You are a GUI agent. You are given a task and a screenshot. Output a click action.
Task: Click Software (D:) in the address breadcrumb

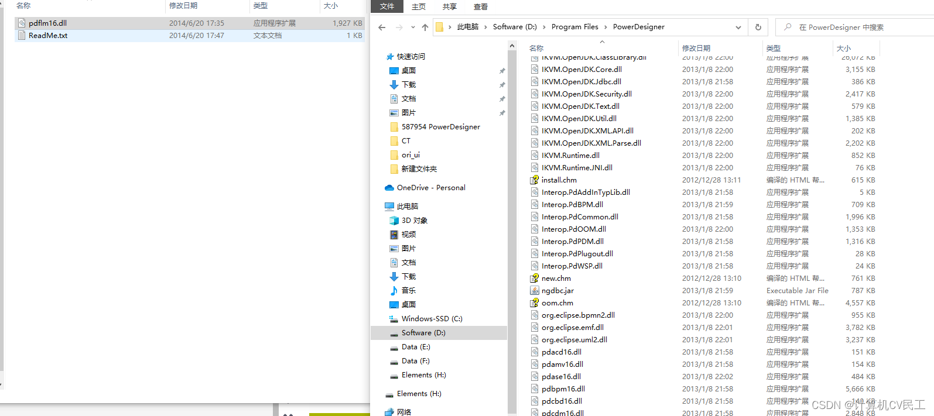point(515,27)
